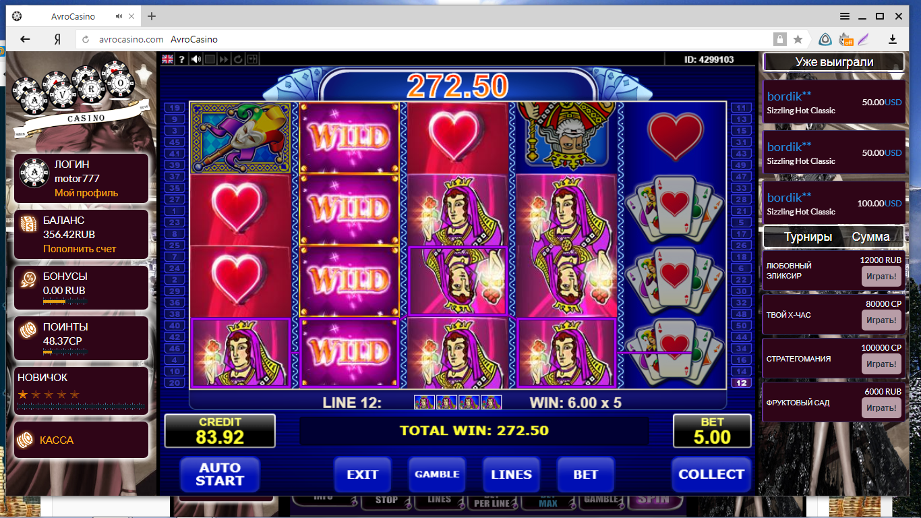
Task: Open the BET selection button
Action: [x=585, y=474]
